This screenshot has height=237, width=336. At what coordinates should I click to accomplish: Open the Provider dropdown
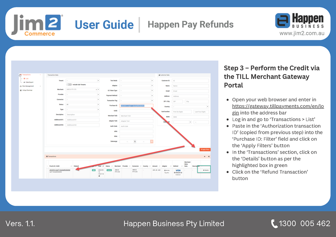click(83, 95)
